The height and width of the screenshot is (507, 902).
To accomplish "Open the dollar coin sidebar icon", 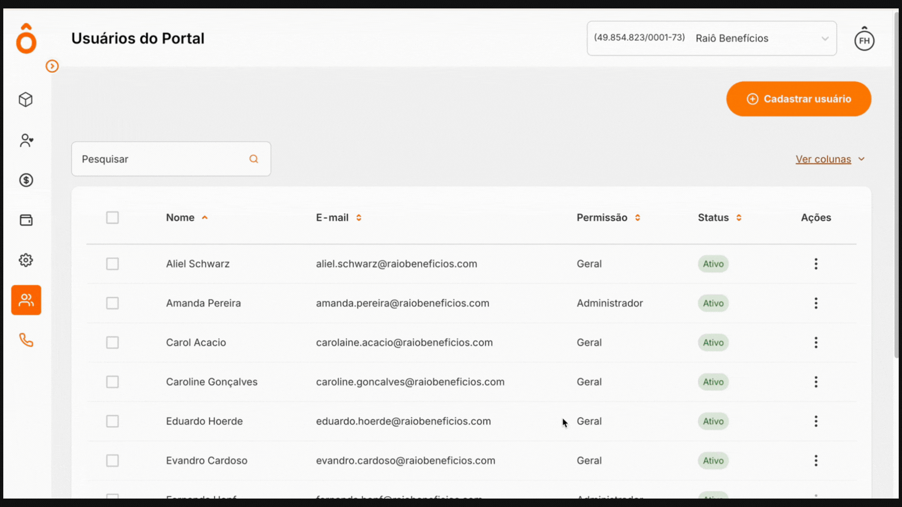I will coord(26,180).
